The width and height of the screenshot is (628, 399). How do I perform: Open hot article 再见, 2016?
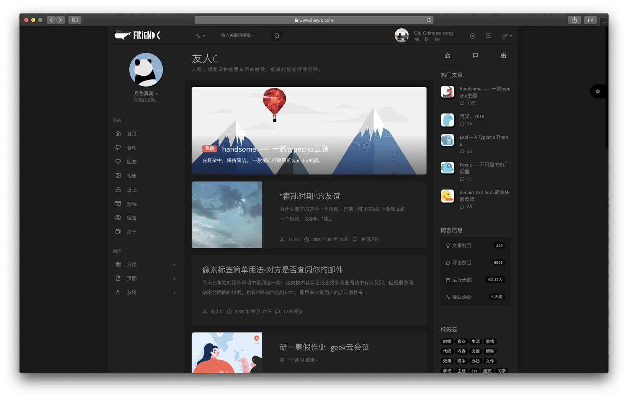pos(472,116)
